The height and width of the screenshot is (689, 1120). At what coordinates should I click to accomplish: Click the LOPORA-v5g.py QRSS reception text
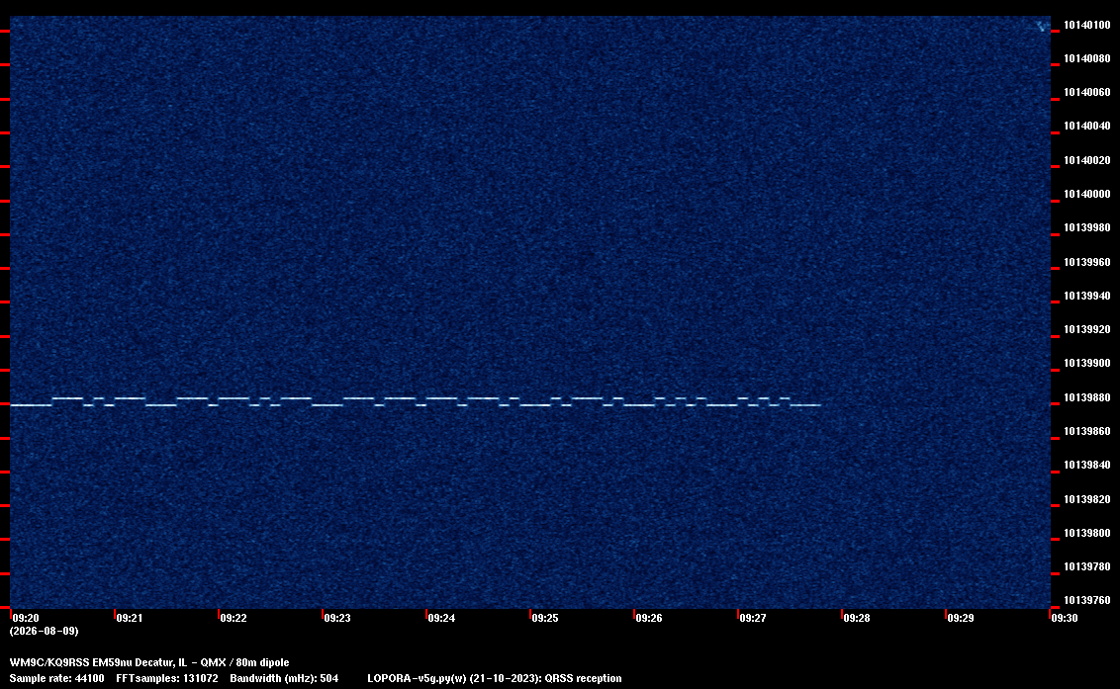tap(495, 678)
